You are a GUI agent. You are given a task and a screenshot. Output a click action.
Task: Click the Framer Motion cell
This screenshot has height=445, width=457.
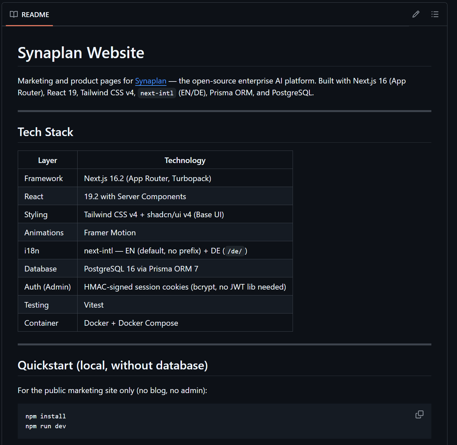tap(185, 232)
